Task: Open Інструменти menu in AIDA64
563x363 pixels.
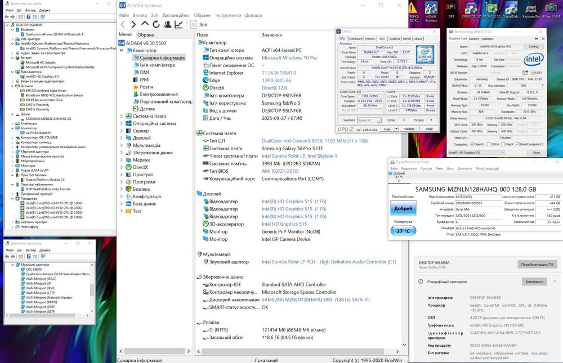Action: (x=228, y=15)
